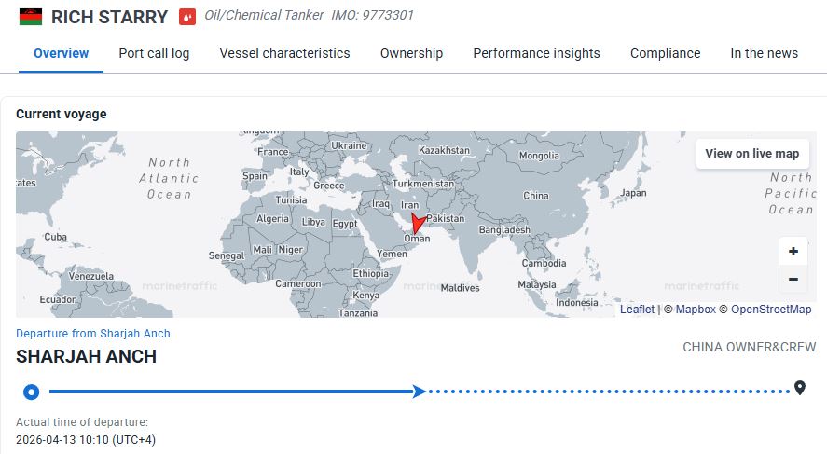Select the Compliance tab
The width and height of the screenshot is (827, 454).
pyautogui.click(x=665, y=53)
